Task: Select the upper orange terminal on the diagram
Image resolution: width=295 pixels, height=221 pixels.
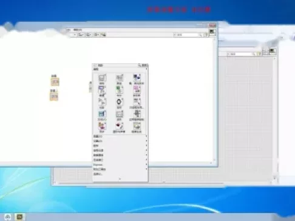Action: (x=55, y=82)
